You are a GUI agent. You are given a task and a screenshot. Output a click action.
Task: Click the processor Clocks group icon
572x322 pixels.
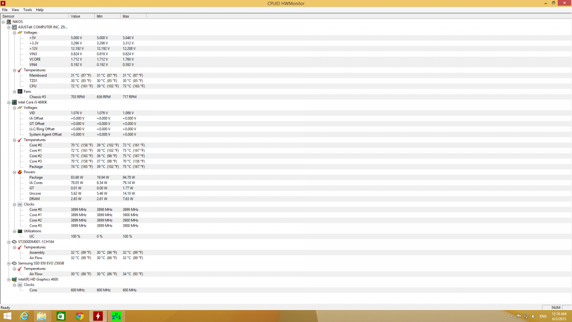pyautogui.click(x=20, y=204)
